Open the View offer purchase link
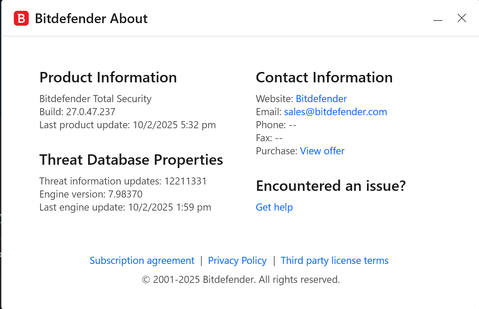 pos(322,151)
